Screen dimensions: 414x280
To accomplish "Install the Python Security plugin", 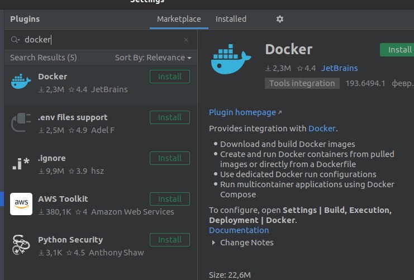I will [170, 240].
